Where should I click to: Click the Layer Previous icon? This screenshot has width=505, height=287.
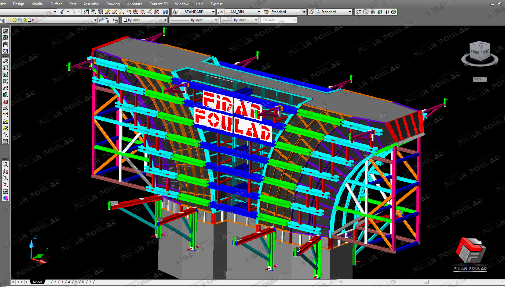click(x=108, y=20)
